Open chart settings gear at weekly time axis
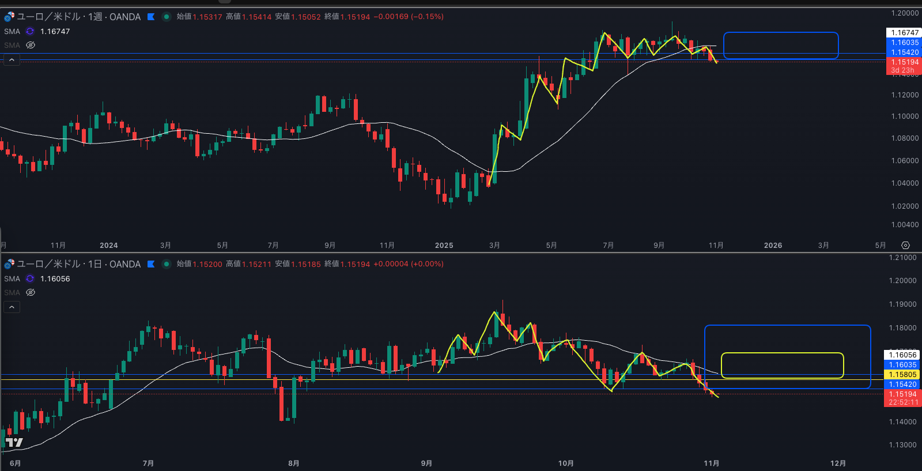Viewport: 922px width, 471px height. (x=905, y=246)
